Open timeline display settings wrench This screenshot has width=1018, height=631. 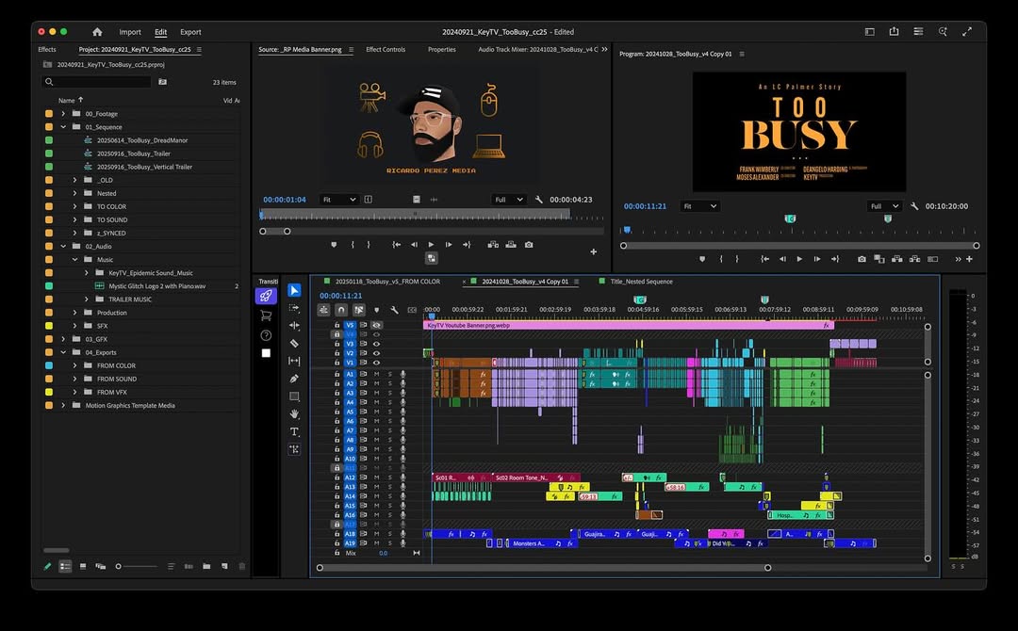click(394, 310)
